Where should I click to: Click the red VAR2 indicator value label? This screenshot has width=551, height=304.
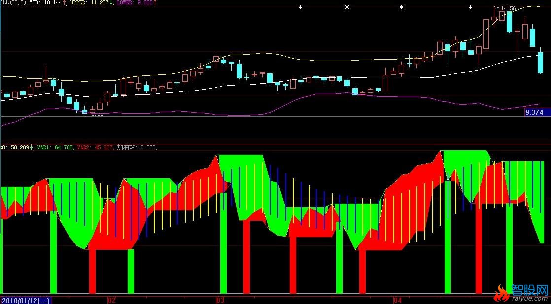coord(96,147)
